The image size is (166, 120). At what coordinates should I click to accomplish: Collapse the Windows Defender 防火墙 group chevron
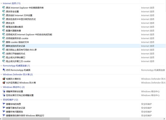click(1, 74)
